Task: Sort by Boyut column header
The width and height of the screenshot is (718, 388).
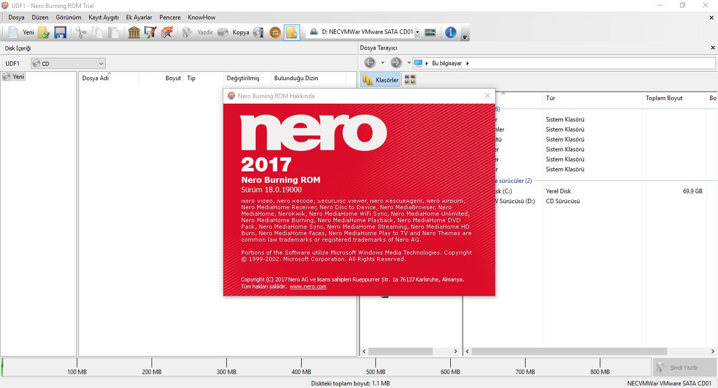Action: (x=162, y=78)
